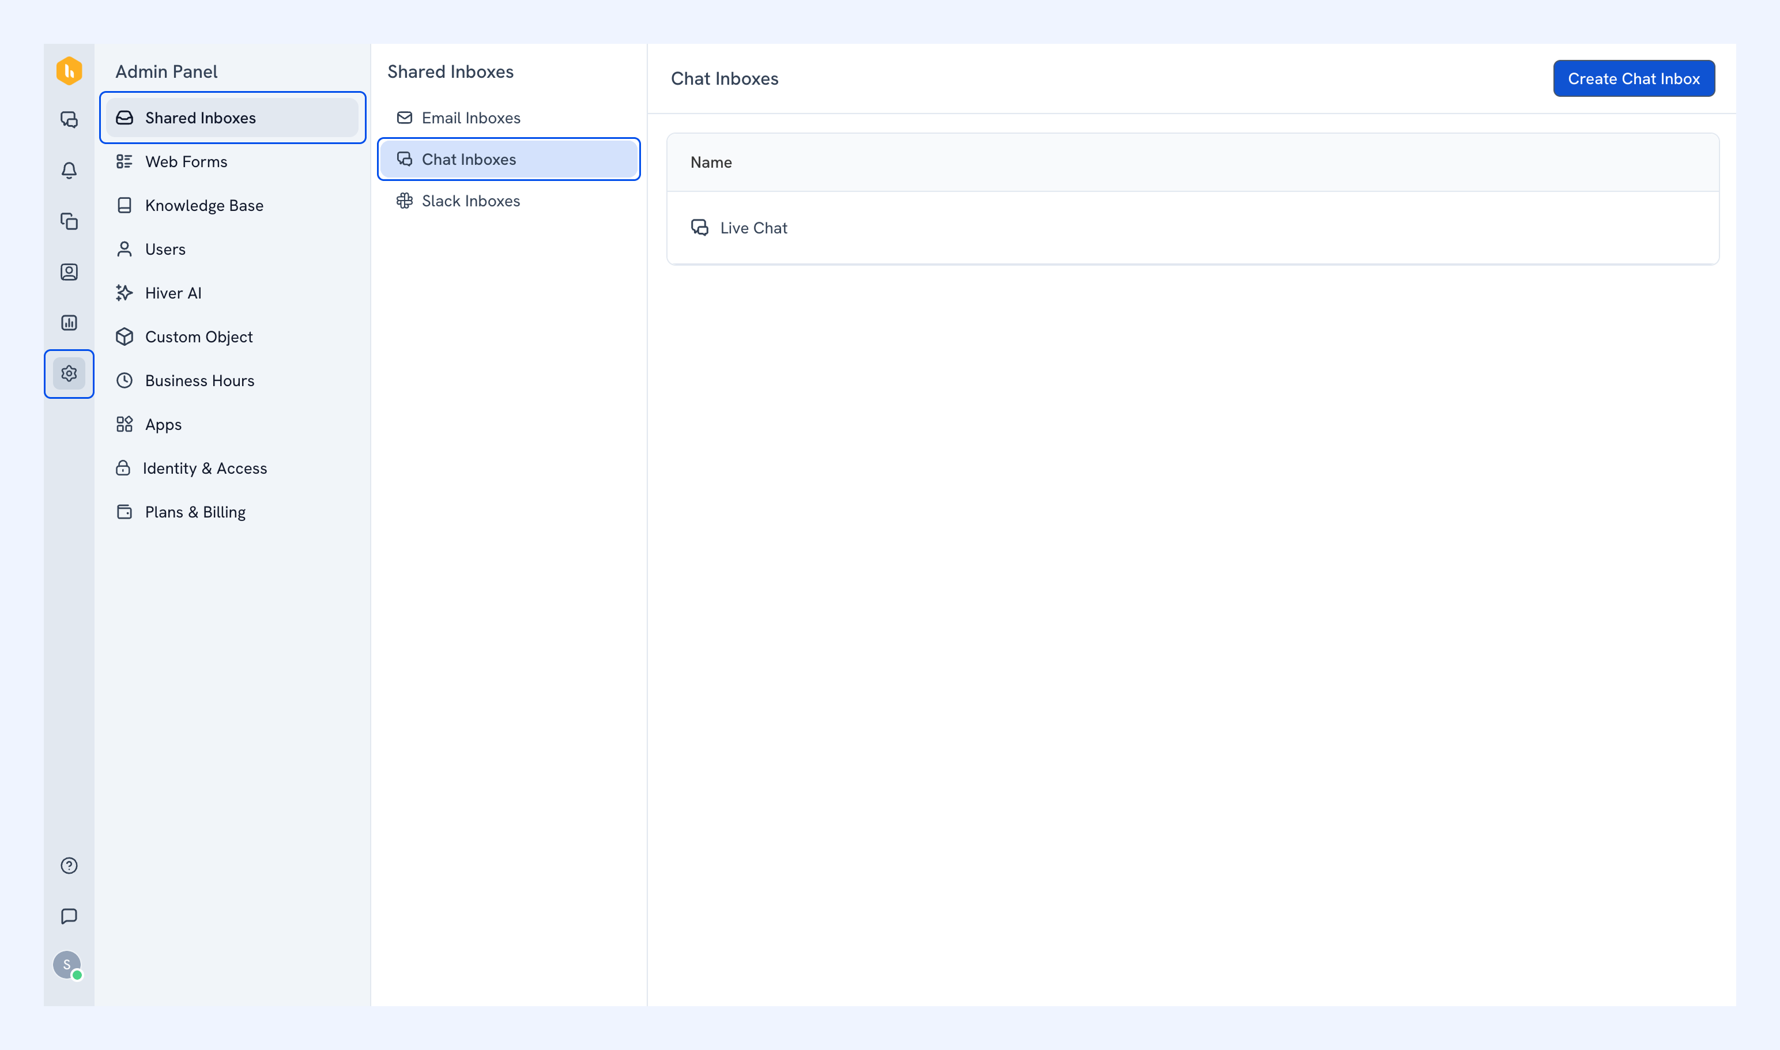1780x1050 pixels.
Task: Go to Plans & Billing
Action: (232, 512)
